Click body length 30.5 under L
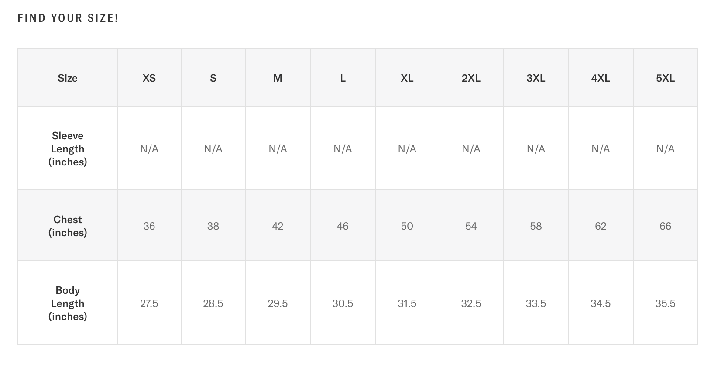Viewport: 721px width, 372px height. point(343,303)
